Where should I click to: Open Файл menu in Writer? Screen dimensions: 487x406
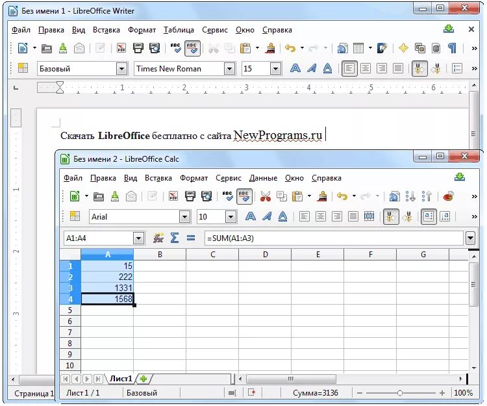pos(21,30)
